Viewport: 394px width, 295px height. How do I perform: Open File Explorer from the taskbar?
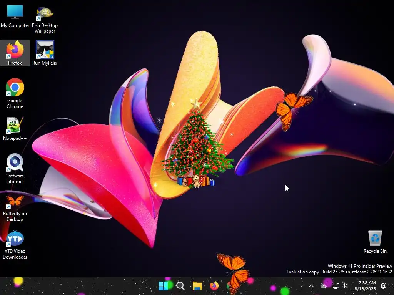tap(197, 286)
